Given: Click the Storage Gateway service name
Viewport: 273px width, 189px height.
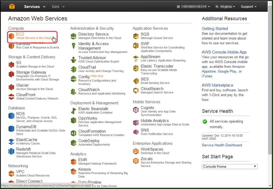Looking at the screenshot, I should [x=31, y=72].
